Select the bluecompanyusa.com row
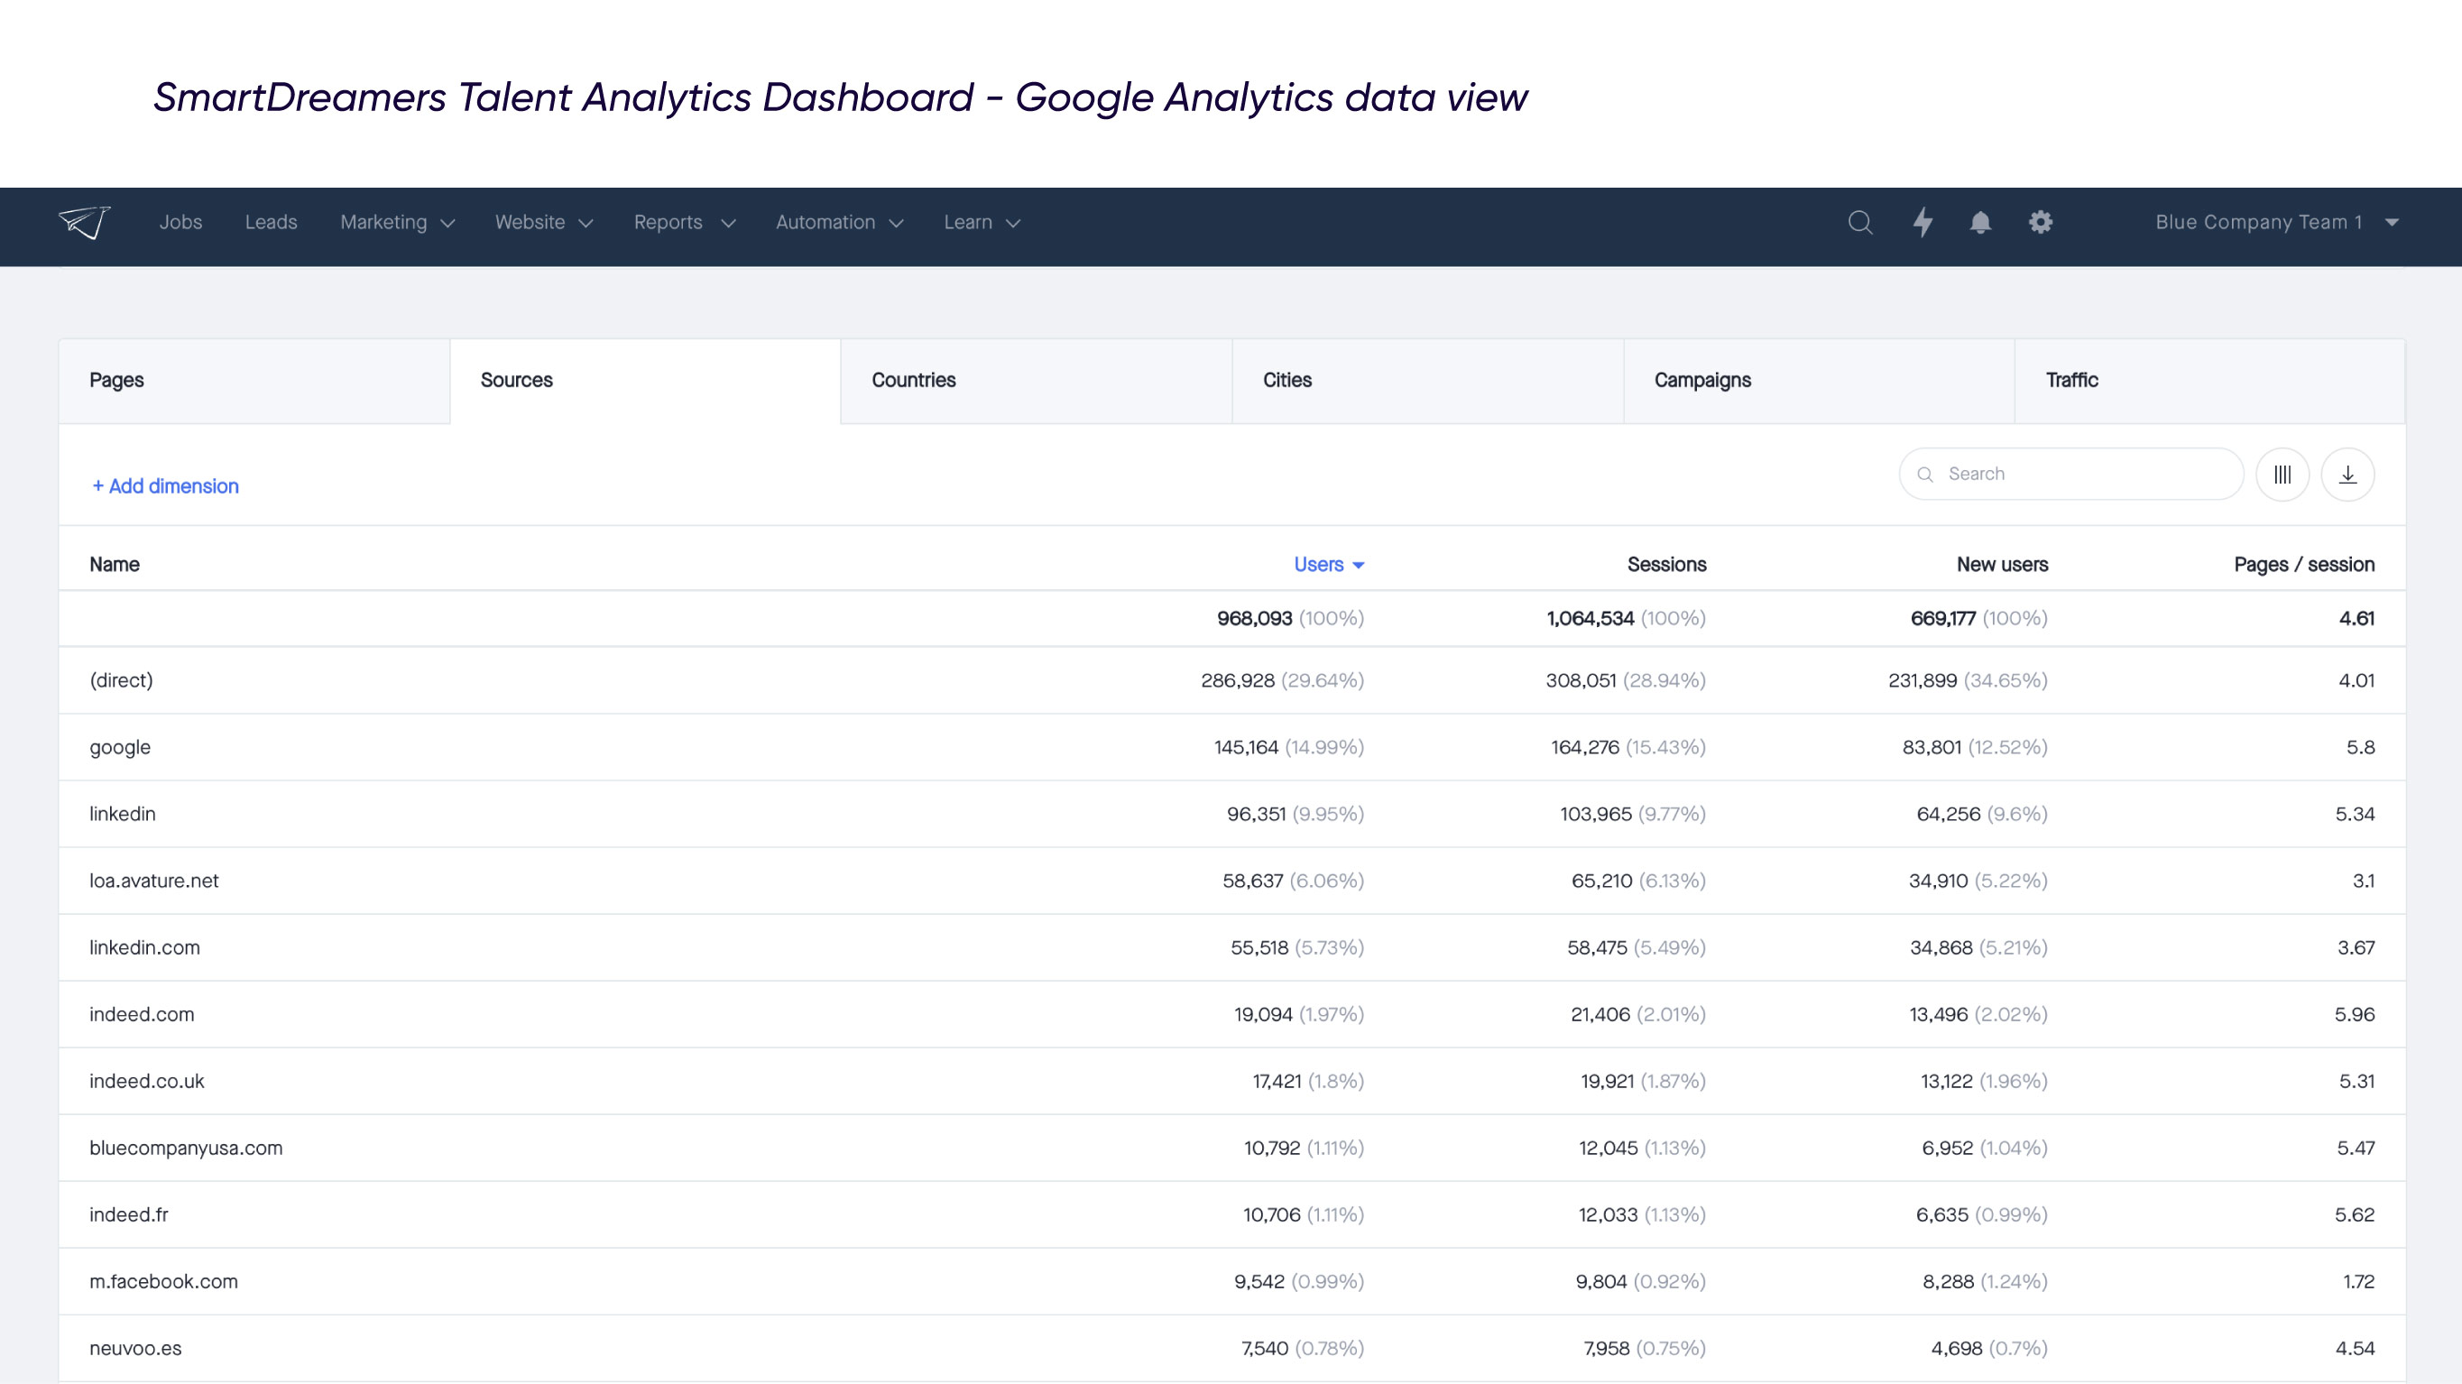 (x=1232, y=1149)
